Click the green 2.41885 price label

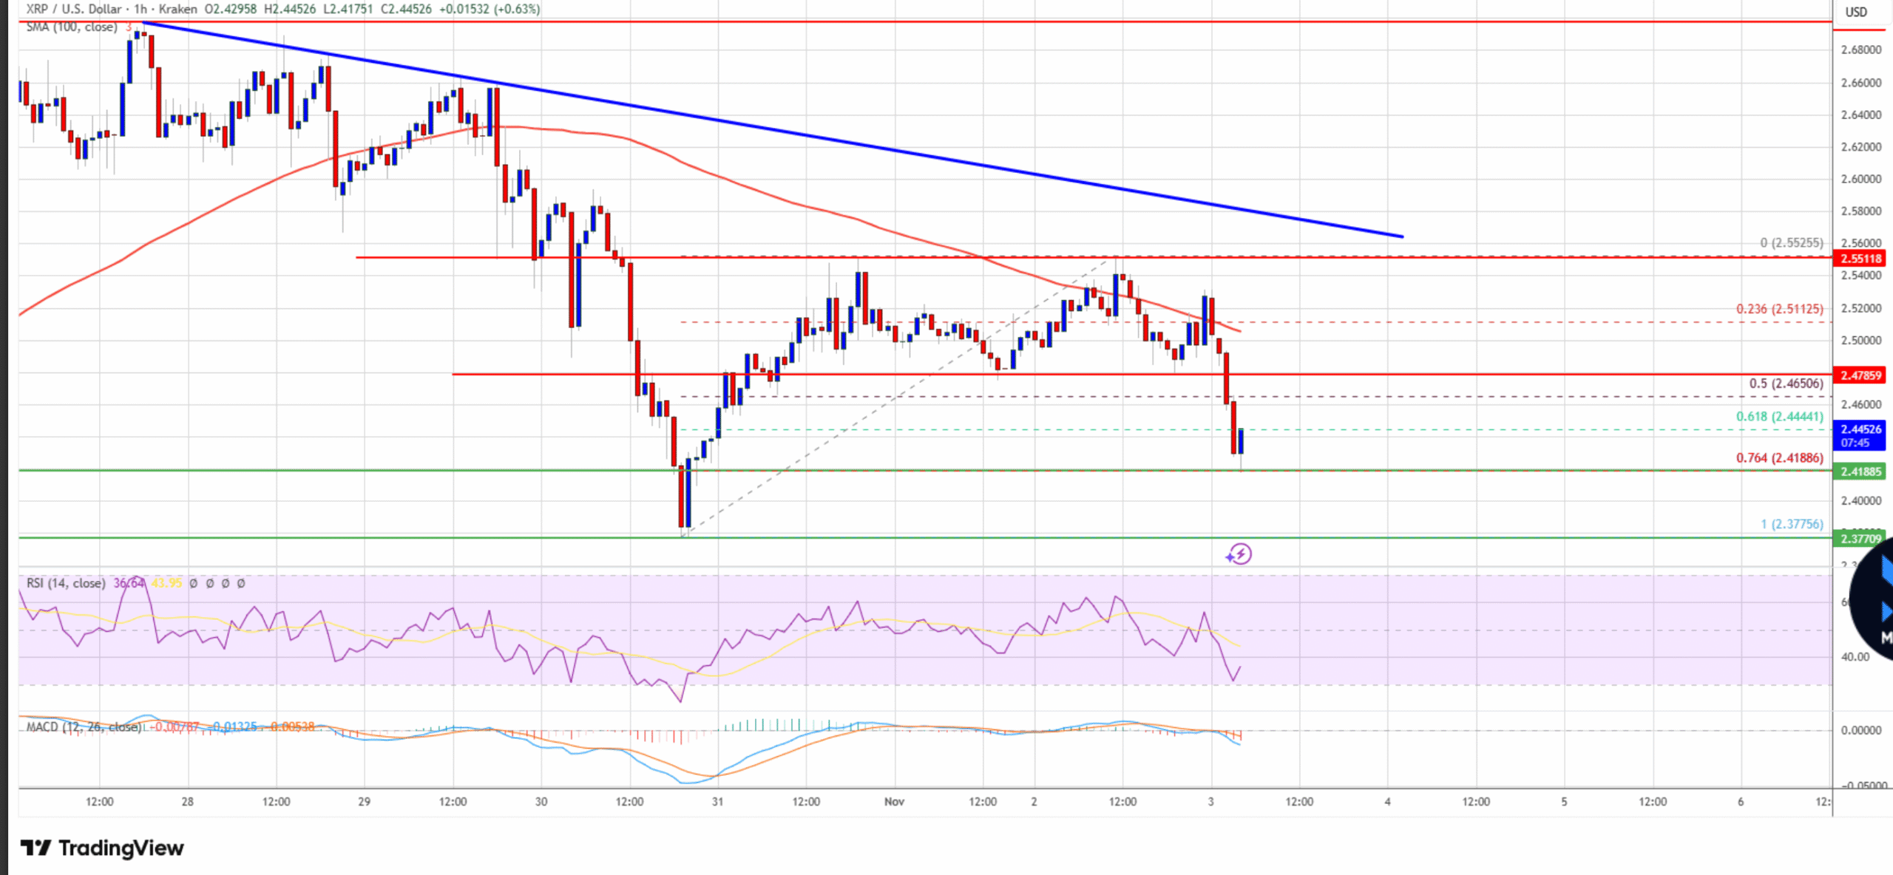(1860, 471)
